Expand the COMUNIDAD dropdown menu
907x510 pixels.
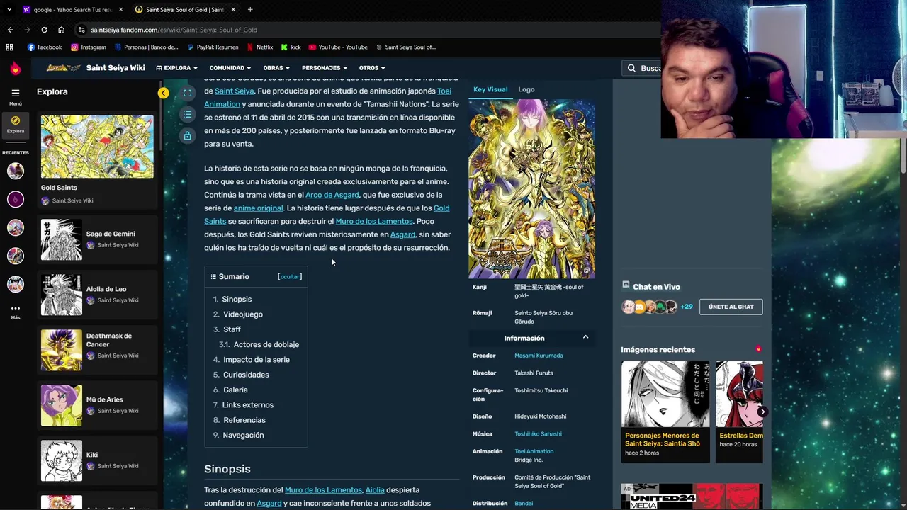point(230,68)
